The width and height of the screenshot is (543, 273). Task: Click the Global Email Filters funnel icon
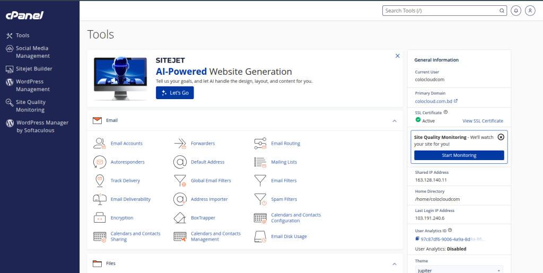(180, 181)
